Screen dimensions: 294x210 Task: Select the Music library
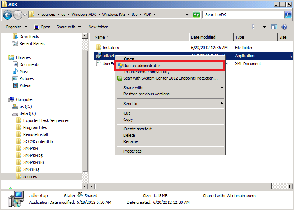tap(21, 71)
